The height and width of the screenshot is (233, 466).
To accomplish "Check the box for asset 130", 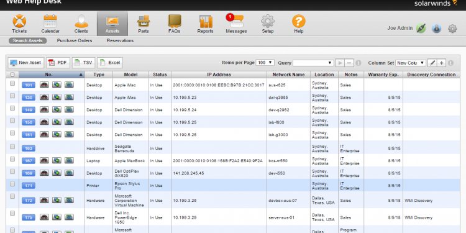I will coord(12,96).
